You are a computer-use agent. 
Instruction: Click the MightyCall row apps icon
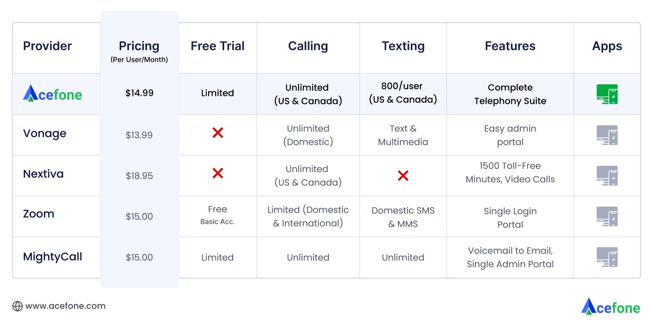click(x=607, y=257)
